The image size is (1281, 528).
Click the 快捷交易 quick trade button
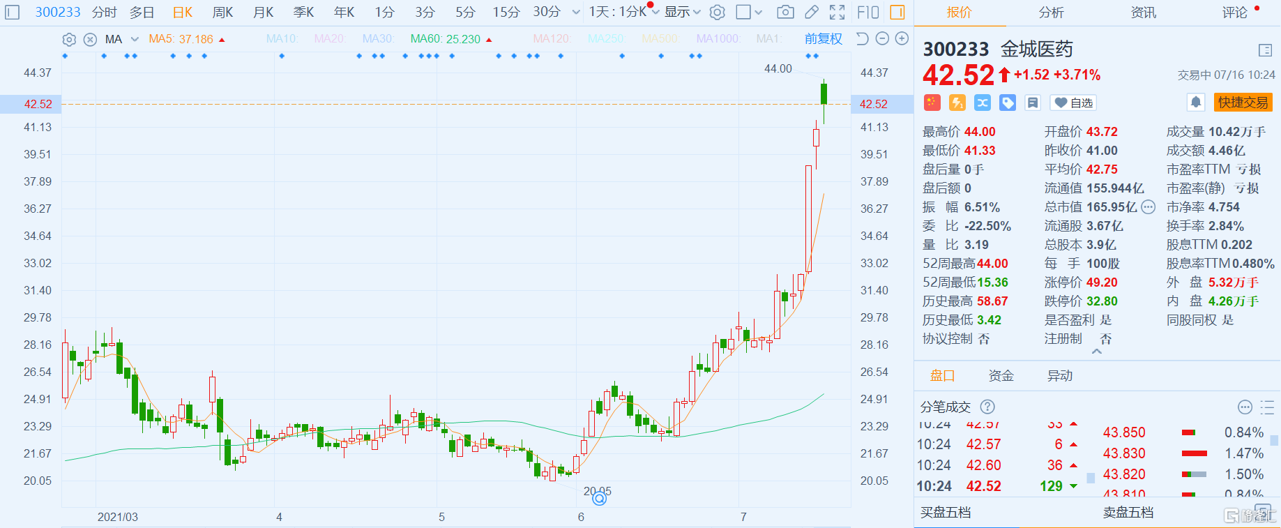pos(1243,103)
